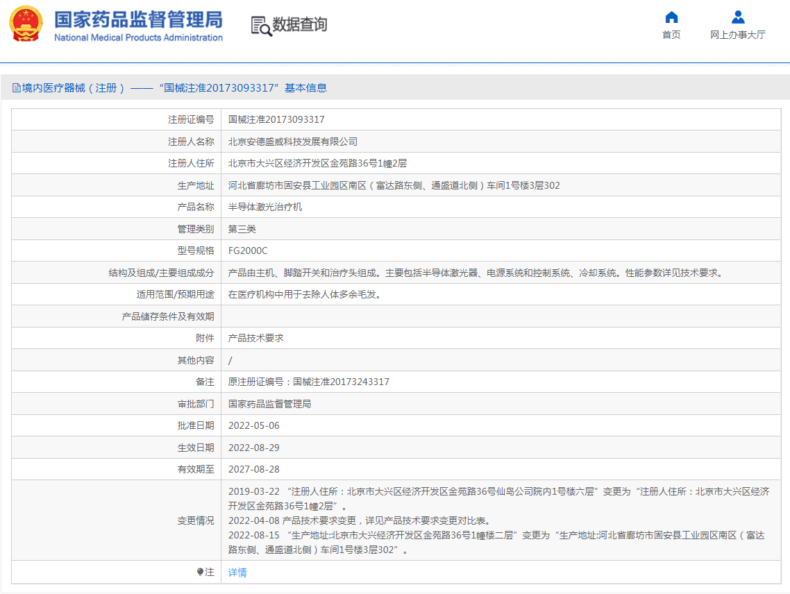
Task: Click the national emblem logo
Action: (x=26, y=26)
